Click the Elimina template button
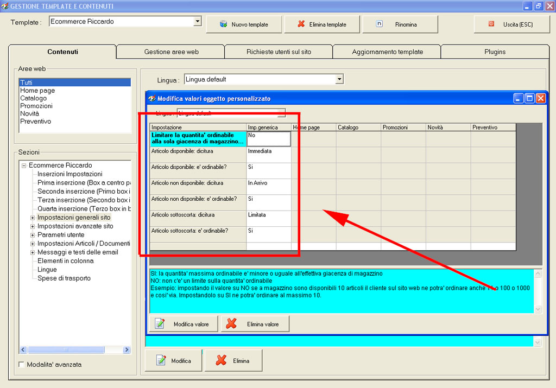Screen dimensions: 556x388 pos(322,24)
